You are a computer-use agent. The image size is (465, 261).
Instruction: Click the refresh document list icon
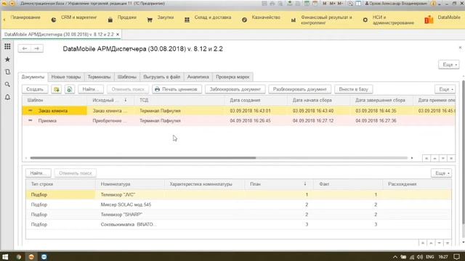pos(70,89)
